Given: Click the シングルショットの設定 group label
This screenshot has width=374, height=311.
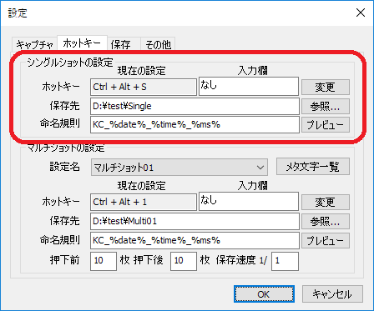Looking at the screenshot, I should [70, 63].
